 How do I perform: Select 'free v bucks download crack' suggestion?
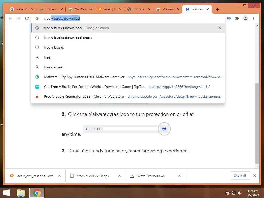pyautogui.click(x=128, y=38)
